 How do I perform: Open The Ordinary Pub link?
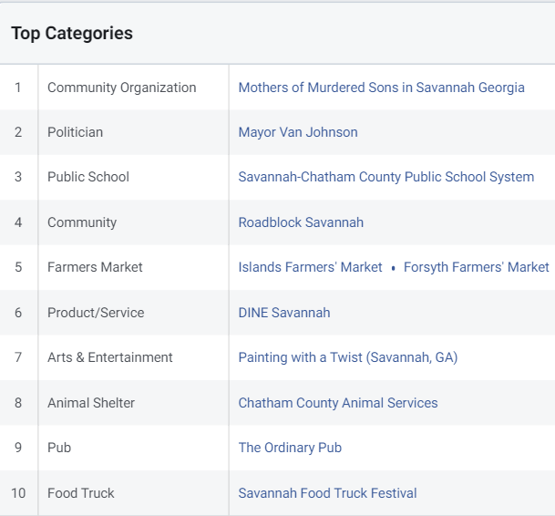[290, 448]
